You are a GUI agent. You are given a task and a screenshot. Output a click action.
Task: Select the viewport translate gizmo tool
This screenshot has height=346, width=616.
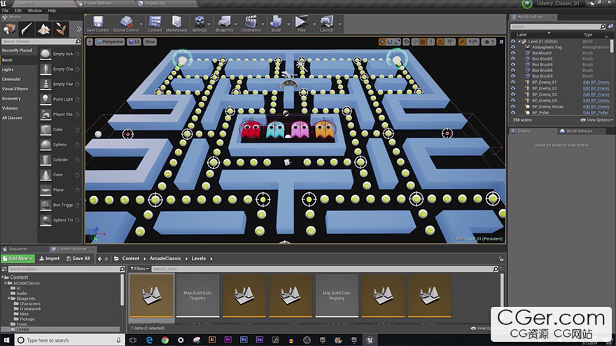[x=382, y=41]
